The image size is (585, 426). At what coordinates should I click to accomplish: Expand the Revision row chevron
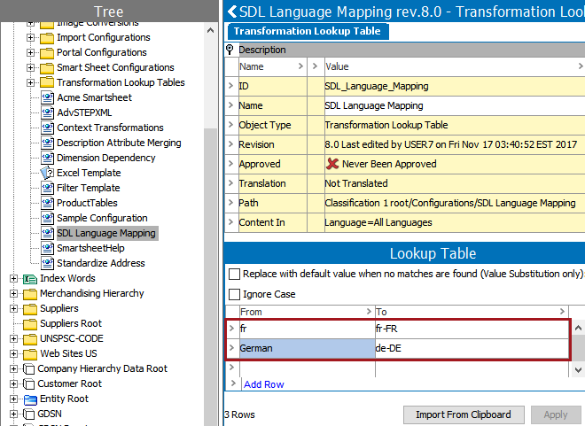pyautogui.click(x=230, y=144)
